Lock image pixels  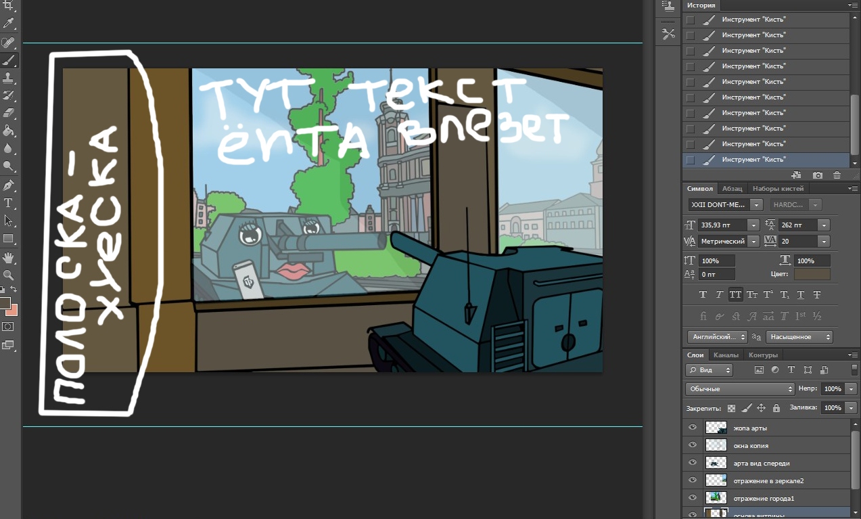747,408
